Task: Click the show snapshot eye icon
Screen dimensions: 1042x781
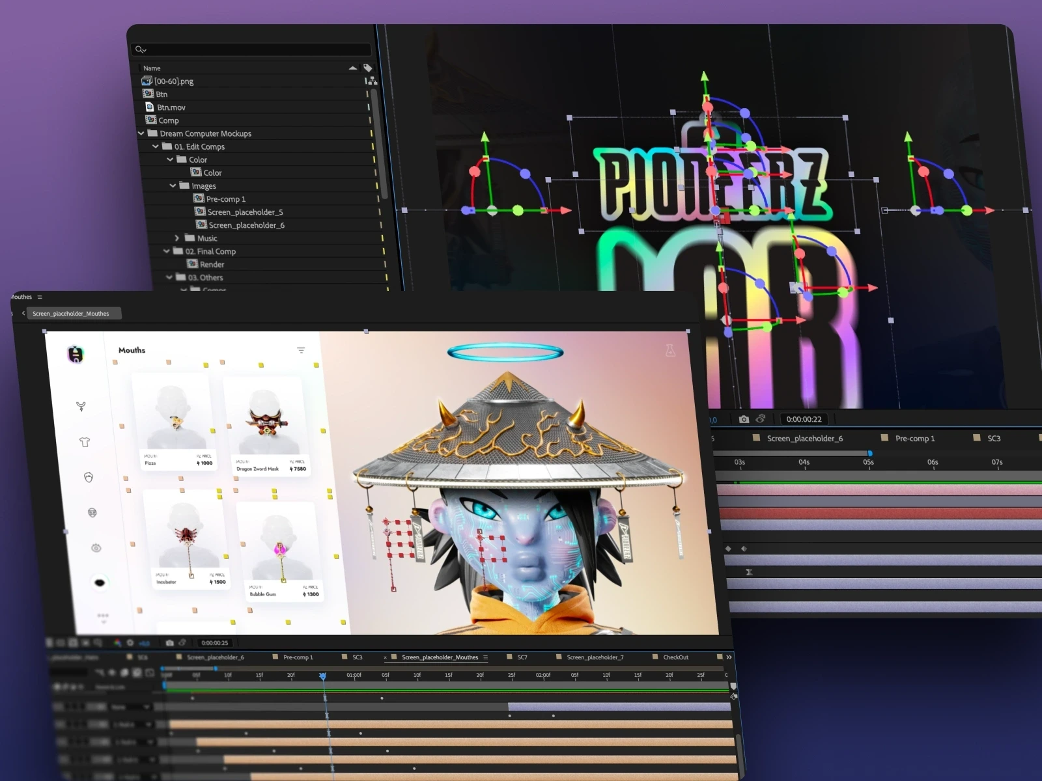Action: 760,418
